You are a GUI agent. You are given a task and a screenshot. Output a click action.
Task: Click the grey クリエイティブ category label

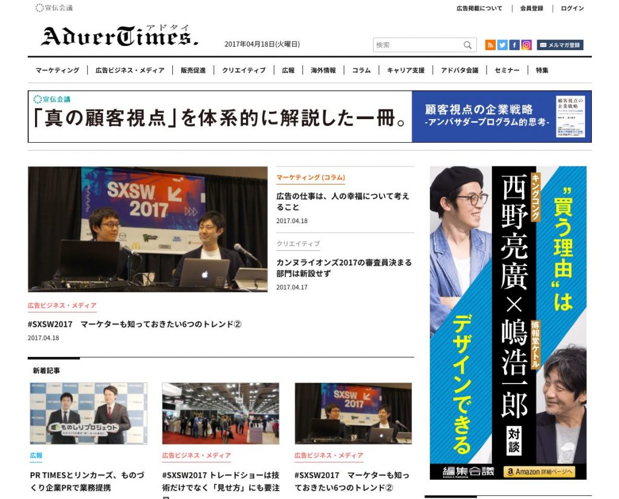tap(298, 244)
